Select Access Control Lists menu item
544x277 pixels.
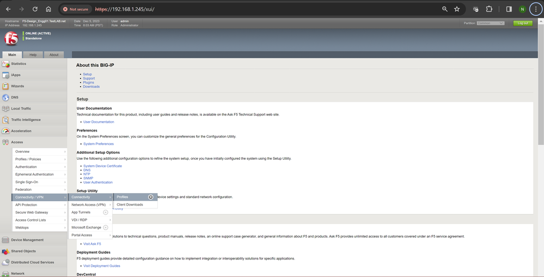pos(40,220)
